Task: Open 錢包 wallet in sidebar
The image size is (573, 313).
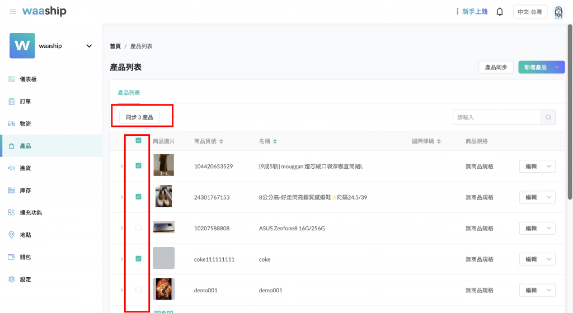Action: pyautogui.click(x=25, y=257)
